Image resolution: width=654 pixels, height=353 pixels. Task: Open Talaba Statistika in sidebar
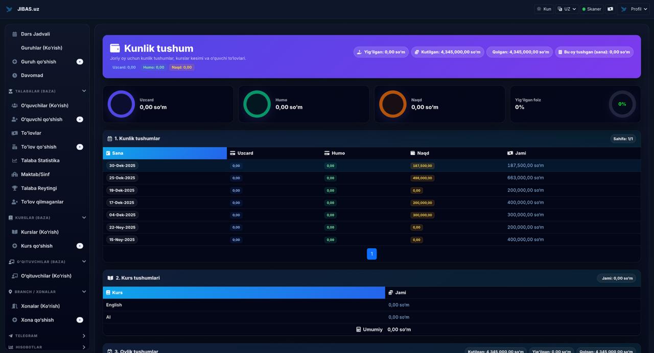40,160
